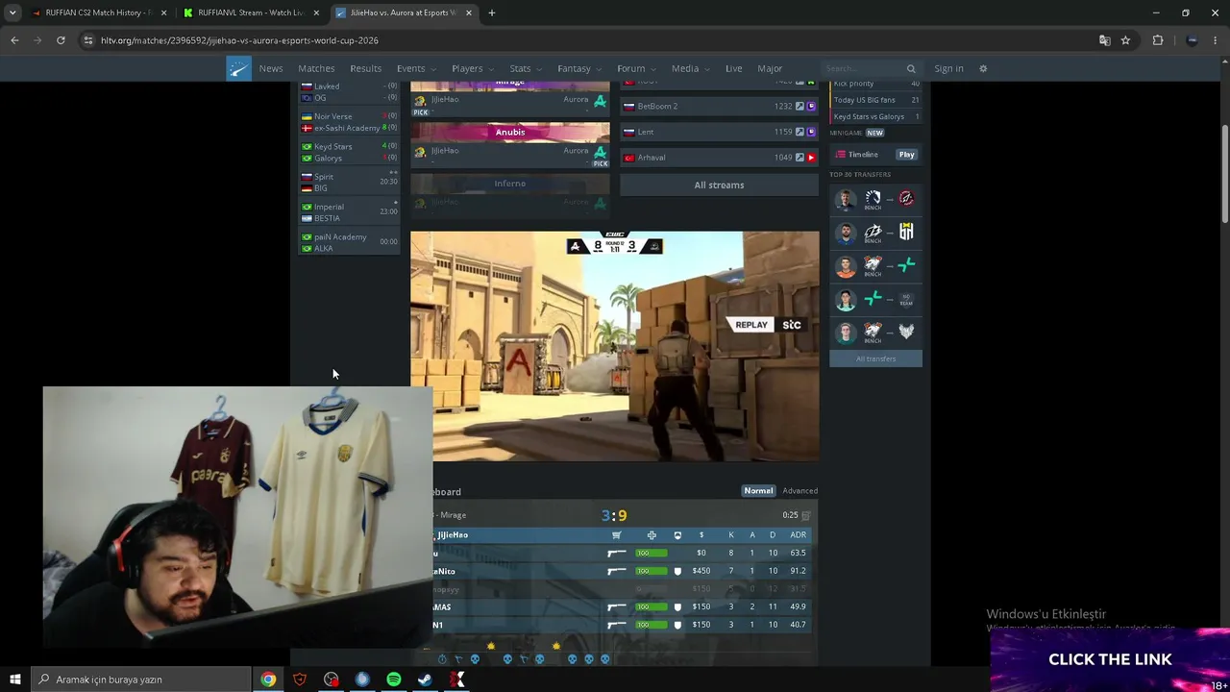Open a new browser tab
The height and width of the screenshot is (692, 1230).
[x=491, y=12]
